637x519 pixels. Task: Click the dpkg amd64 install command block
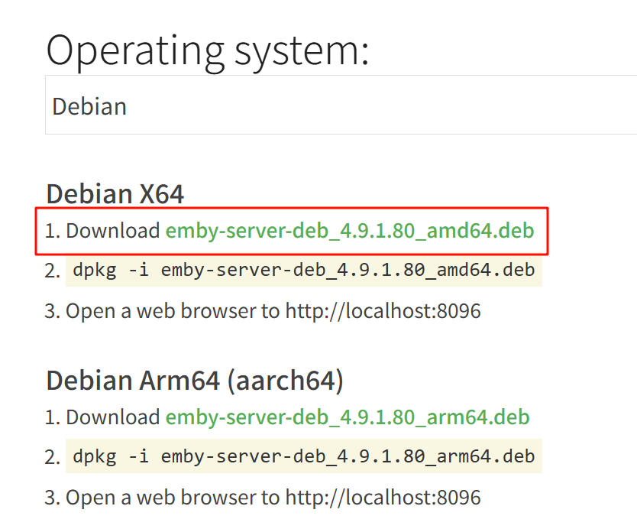tap(303, 270)
